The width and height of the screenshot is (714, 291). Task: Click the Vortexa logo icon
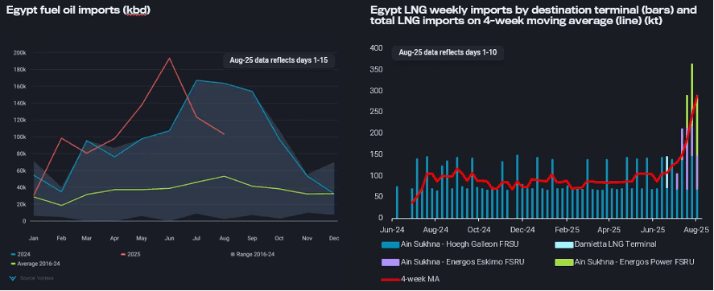point(12,277)
